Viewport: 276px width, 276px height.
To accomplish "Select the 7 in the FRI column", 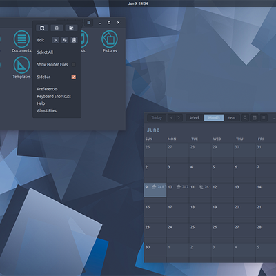I will click(x=266, y=170).
